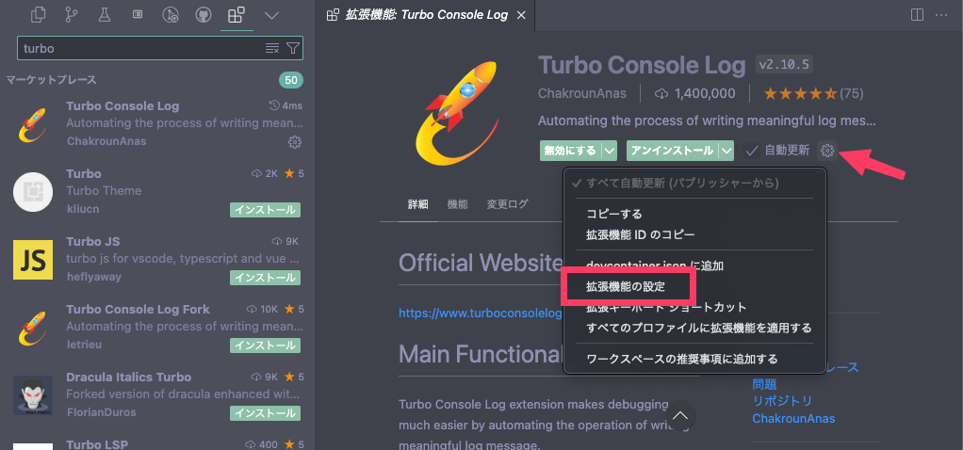Select the Turbo JS list entry icon

pyautogui.click(x=33, y=260)
